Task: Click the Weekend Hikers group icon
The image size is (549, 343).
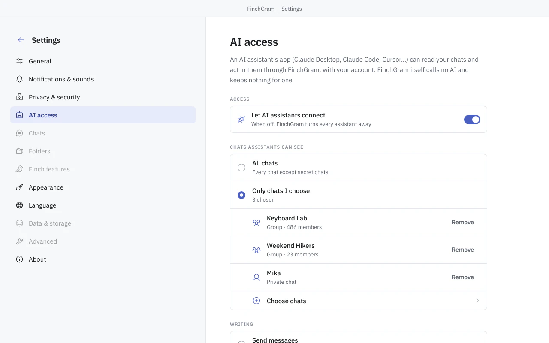Action: click(x=256, y=250)
